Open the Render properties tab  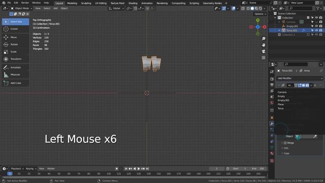tap(272, 79)
